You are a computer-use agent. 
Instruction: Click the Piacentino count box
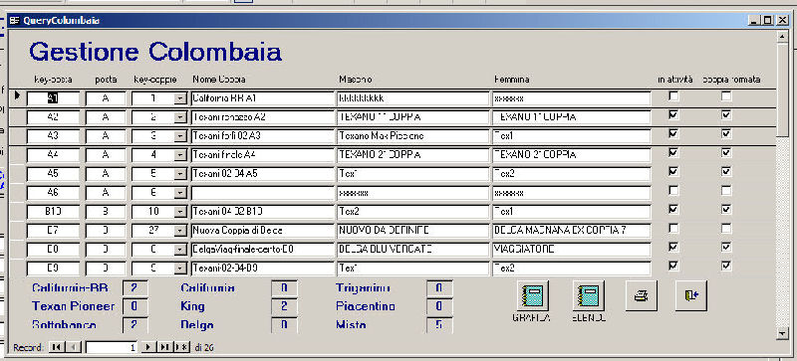[439, 306]
